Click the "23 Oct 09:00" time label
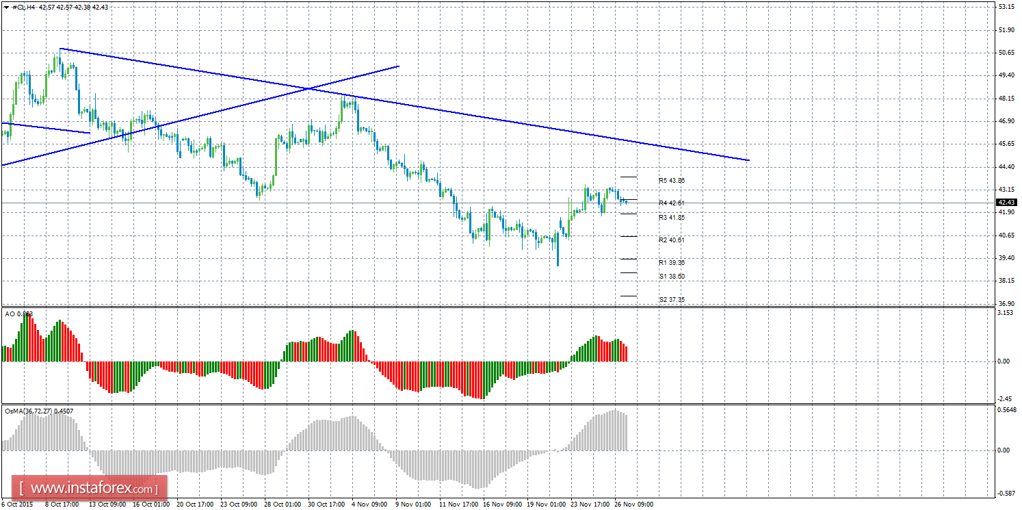Viewport: 1022px width, 510px height. (x=239, y=505)
